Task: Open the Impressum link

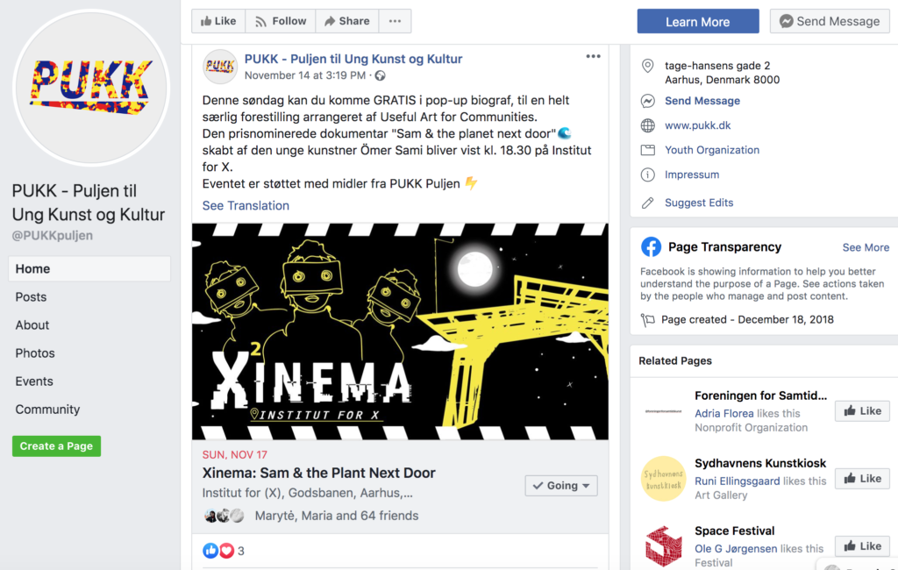Action: click(x=692, y=175)
